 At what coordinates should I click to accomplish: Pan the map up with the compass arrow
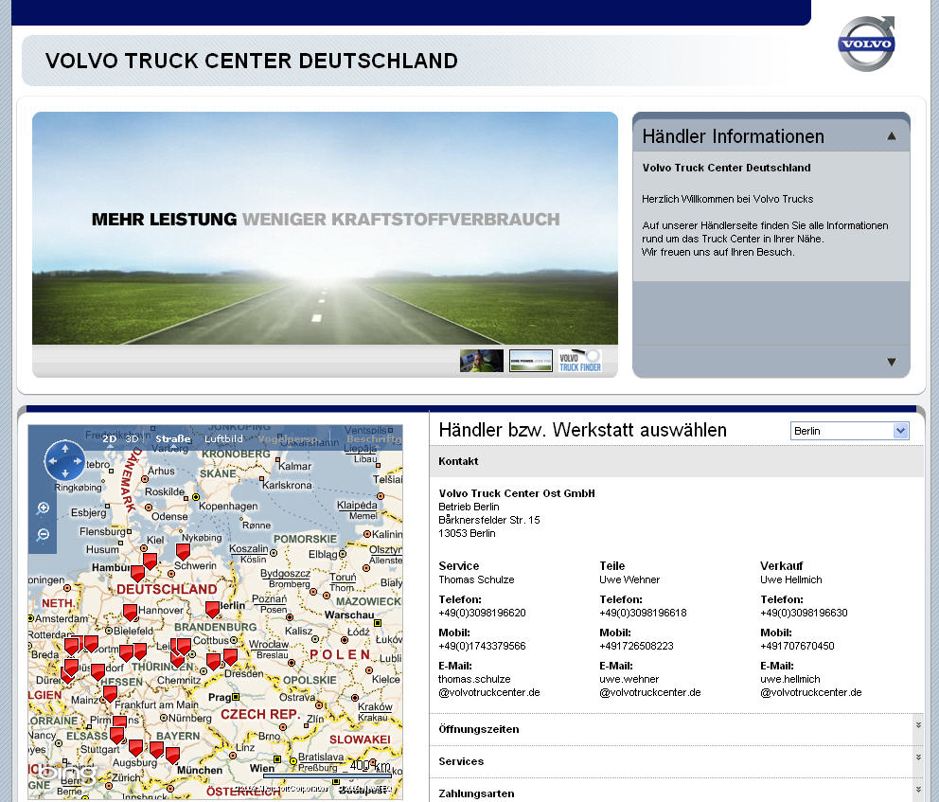[x=64, y=448]
